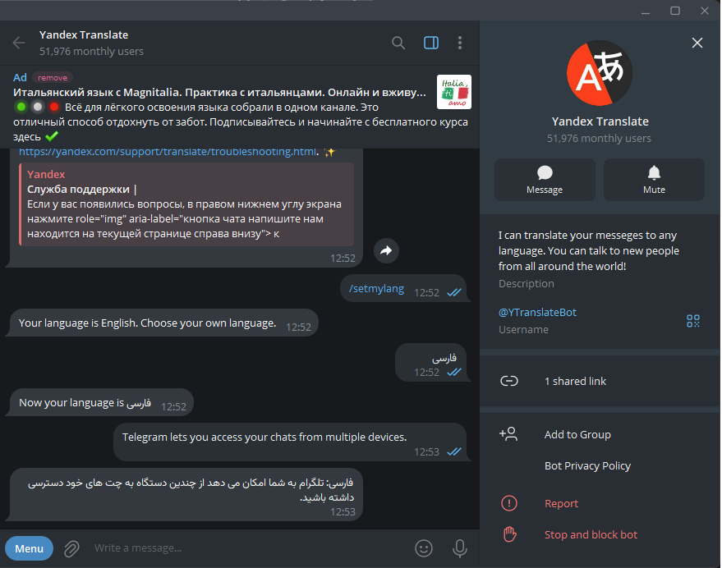The image size is (722, 568).
Task: Click the Message button in profile
Action: [x=545, y=179]
